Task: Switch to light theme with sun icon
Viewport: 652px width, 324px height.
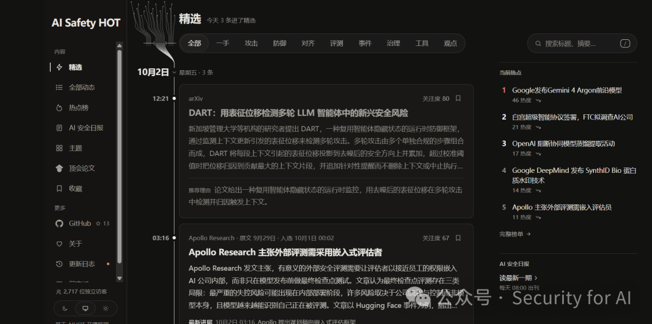Action: [x=106, y=309]
